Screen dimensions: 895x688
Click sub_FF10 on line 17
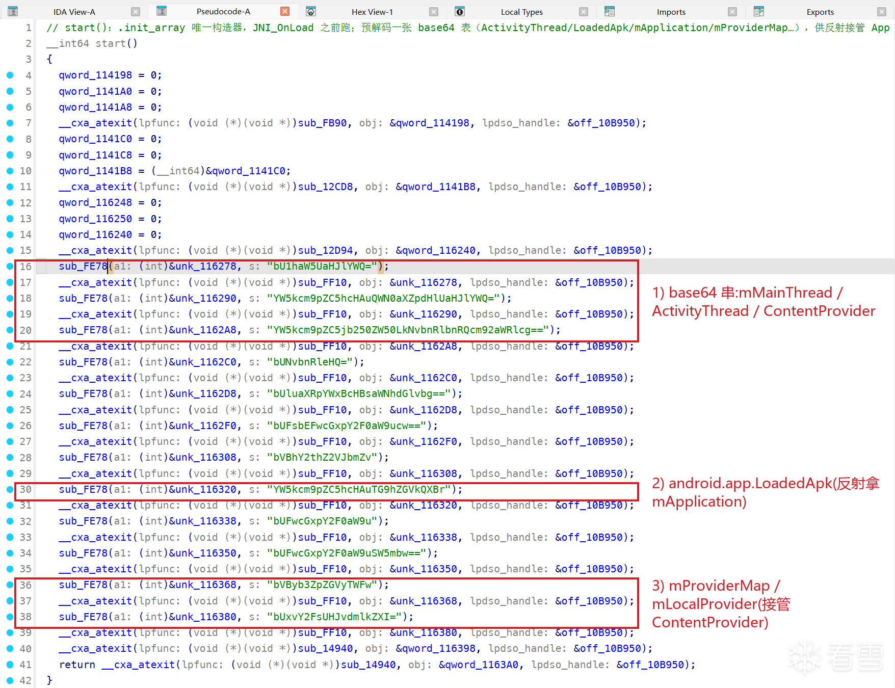click(323, 282)
